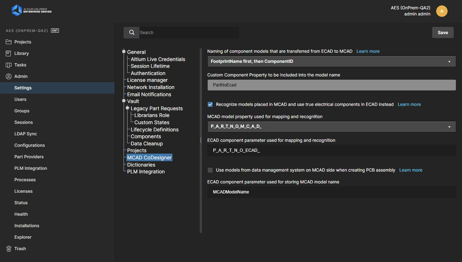Image resolution: width=462 pixels, height=262 pixels.
Task: Open Tasks using its board icon
Action: 9,65
